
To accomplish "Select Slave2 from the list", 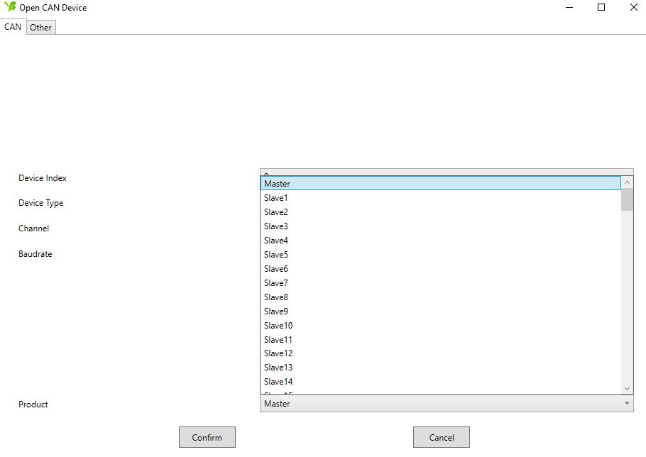I will 440,212.
